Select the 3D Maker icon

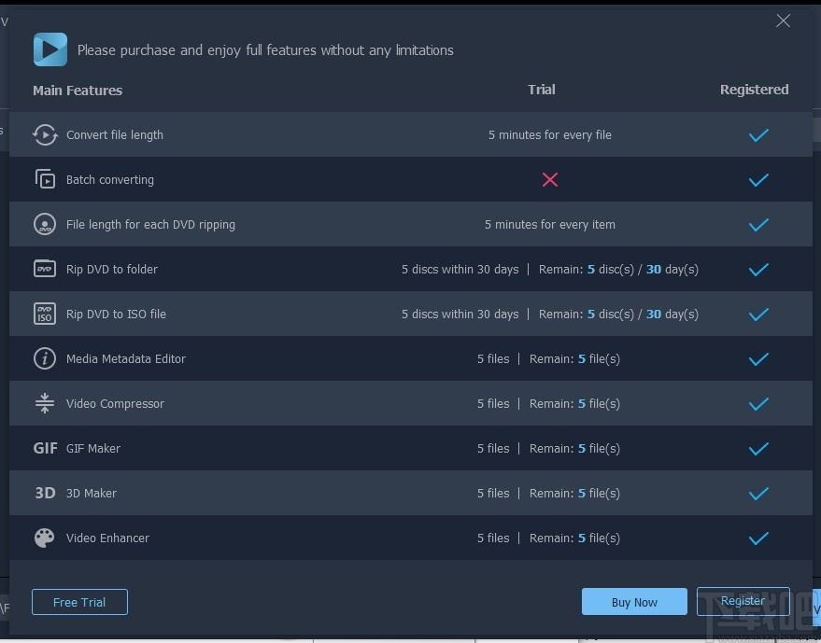pyautogui.click(x=45, y=493)
